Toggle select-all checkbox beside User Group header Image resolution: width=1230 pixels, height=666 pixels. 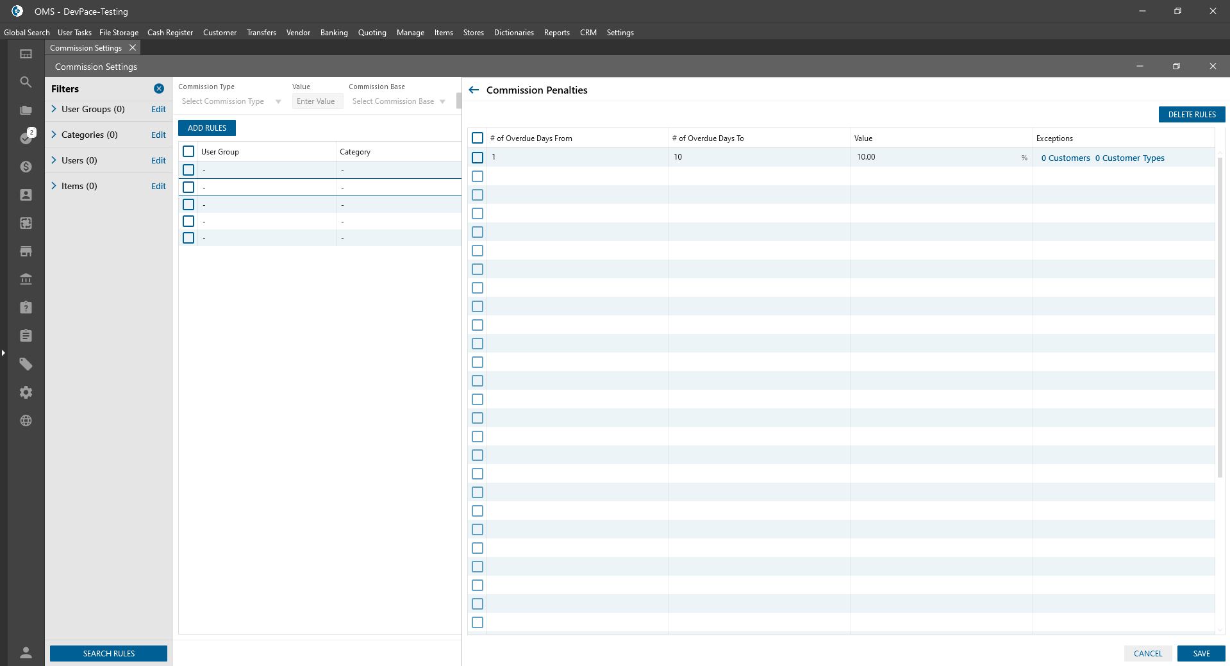(188, 151)
